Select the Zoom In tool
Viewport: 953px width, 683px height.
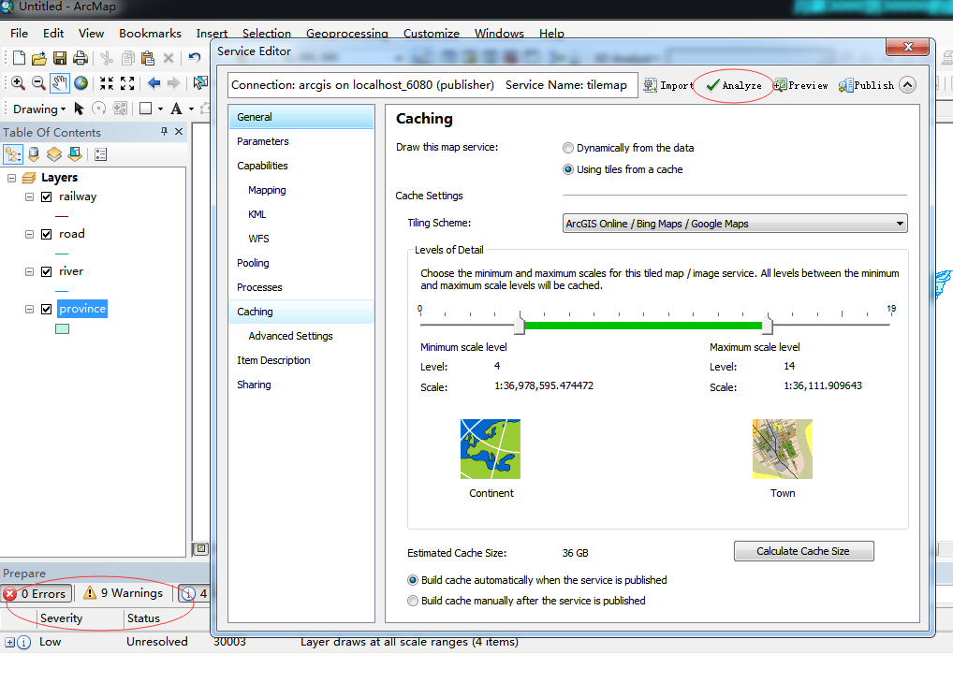point(18,83)
